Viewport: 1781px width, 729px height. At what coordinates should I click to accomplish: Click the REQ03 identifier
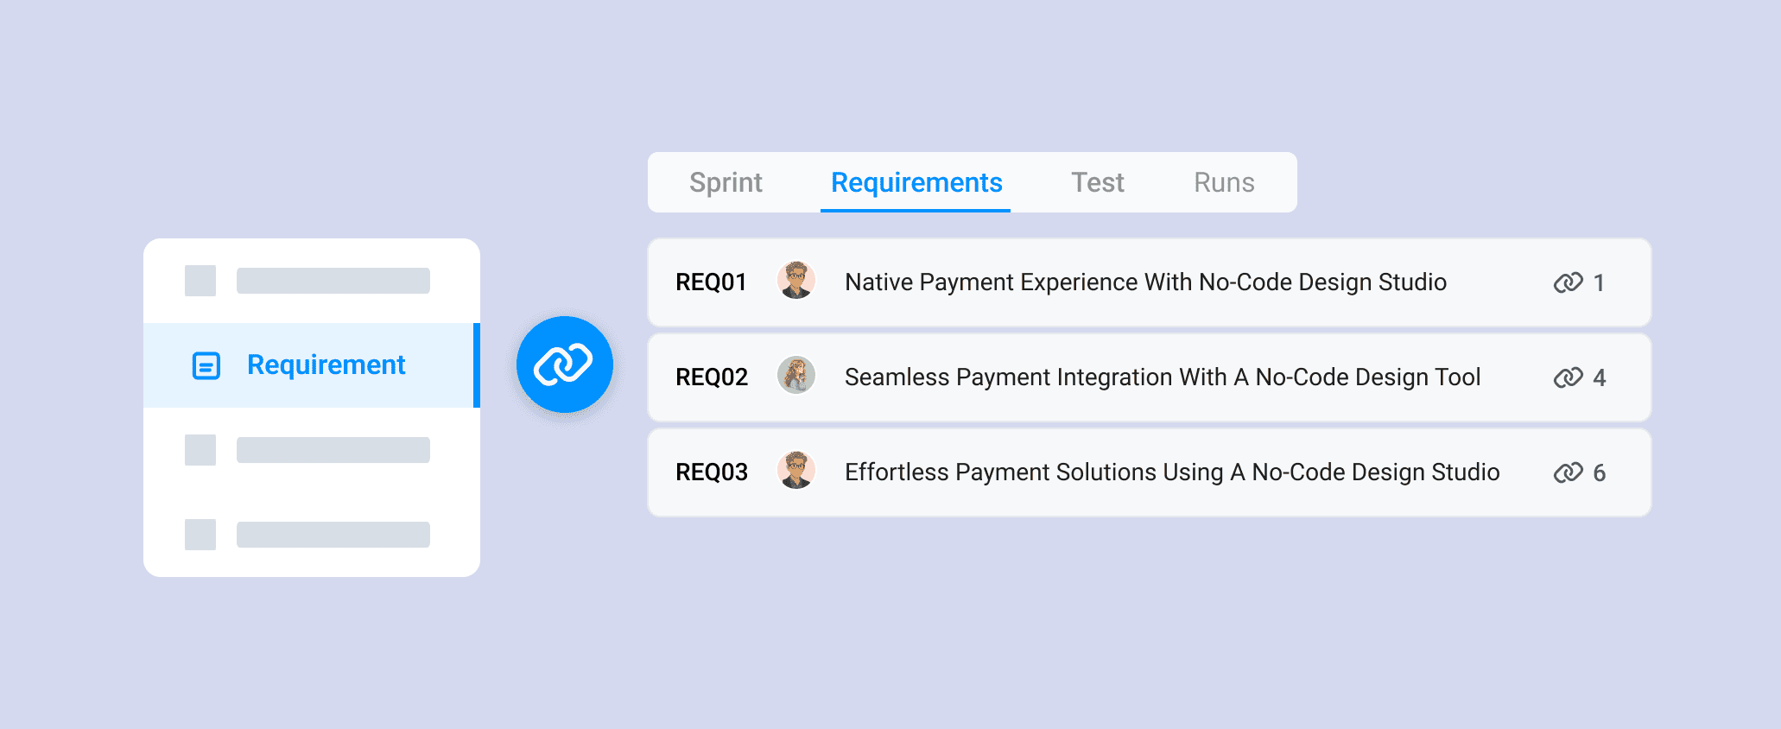tap(712, 472)
